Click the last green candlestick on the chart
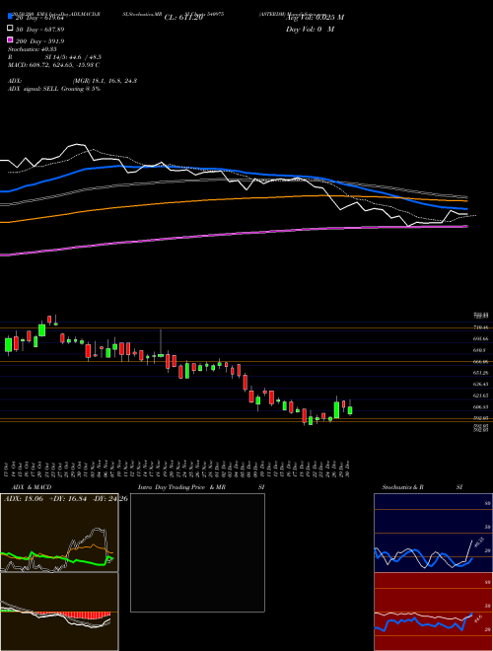The width and height of the screenshot is (493, 651). (x=350, y=408)
